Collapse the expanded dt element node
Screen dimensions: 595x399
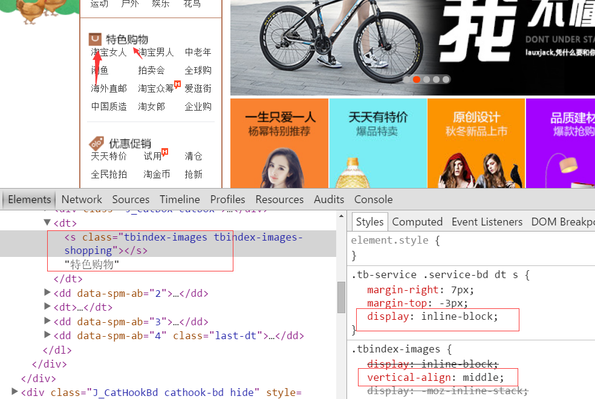[x=48, y=222]
